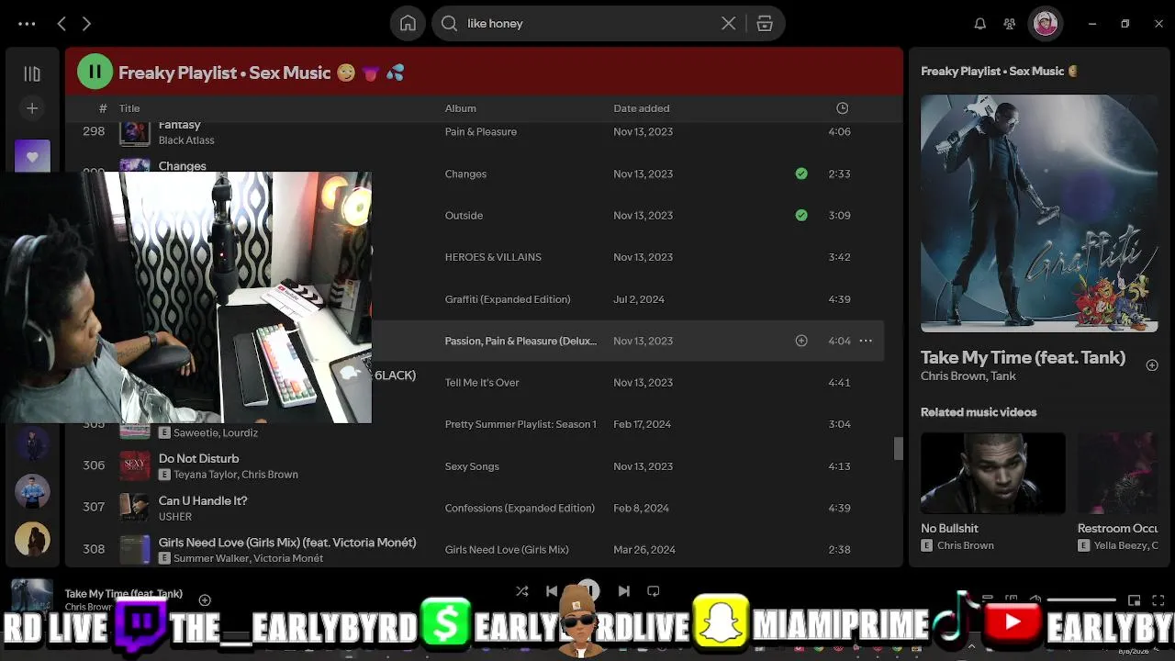Image resolution: width=1175 pixels, height=661 pixels.
Task: Open the Friend Activity icon
Action: (x=1010, y=24)
